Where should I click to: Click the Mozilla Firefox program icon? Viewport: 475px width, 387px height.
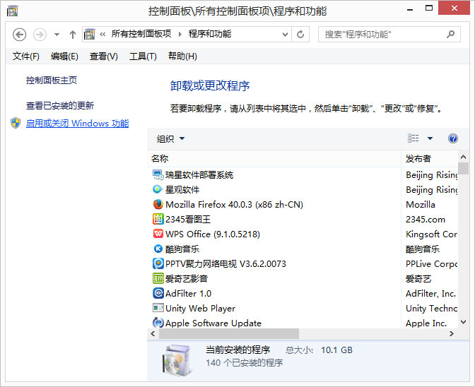(x=158, y=204)
